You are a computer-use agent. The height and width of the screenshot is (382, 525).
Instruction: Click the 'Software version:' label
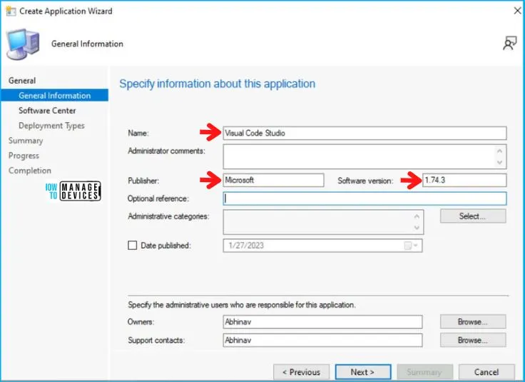tap(365, 181)
